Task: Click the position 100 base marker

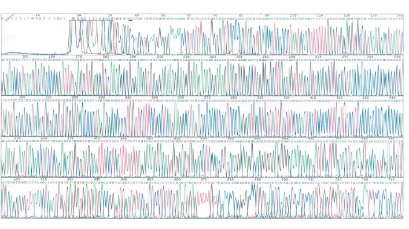Action: click(293, 16)
